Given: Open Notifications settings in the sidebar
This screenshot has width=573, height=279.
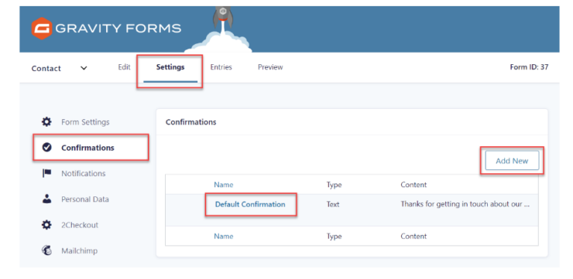Looking at the screenshot, I should click(x=84, y=174).
